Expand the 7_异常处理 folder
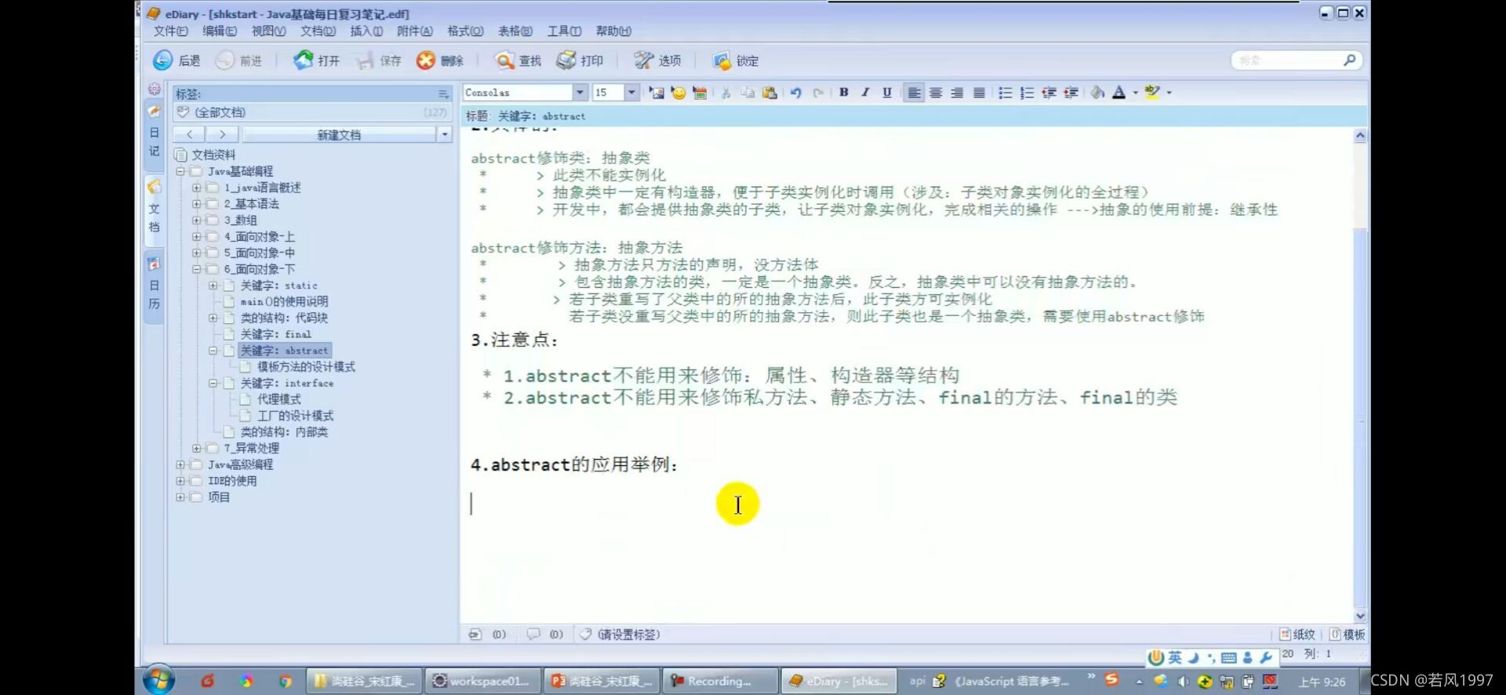The width and height of the screenshot is (1506, 695). point(197,448)
